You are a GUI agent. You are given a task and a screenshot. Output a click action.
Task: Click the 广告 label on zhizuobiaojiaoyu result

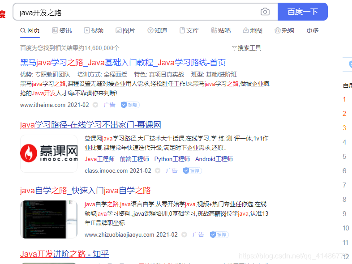pyautogui.click(x=198, y=234)
